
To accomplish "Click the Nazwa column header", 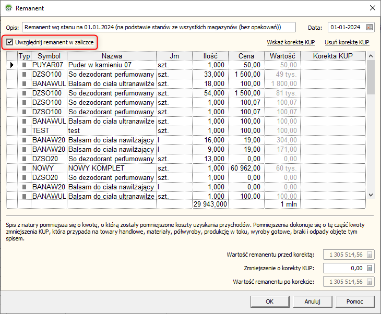I will pos(112,56).
